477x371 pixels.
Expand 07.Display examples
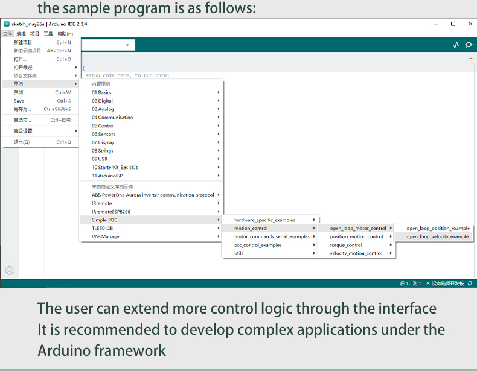[x=151, y=142]
